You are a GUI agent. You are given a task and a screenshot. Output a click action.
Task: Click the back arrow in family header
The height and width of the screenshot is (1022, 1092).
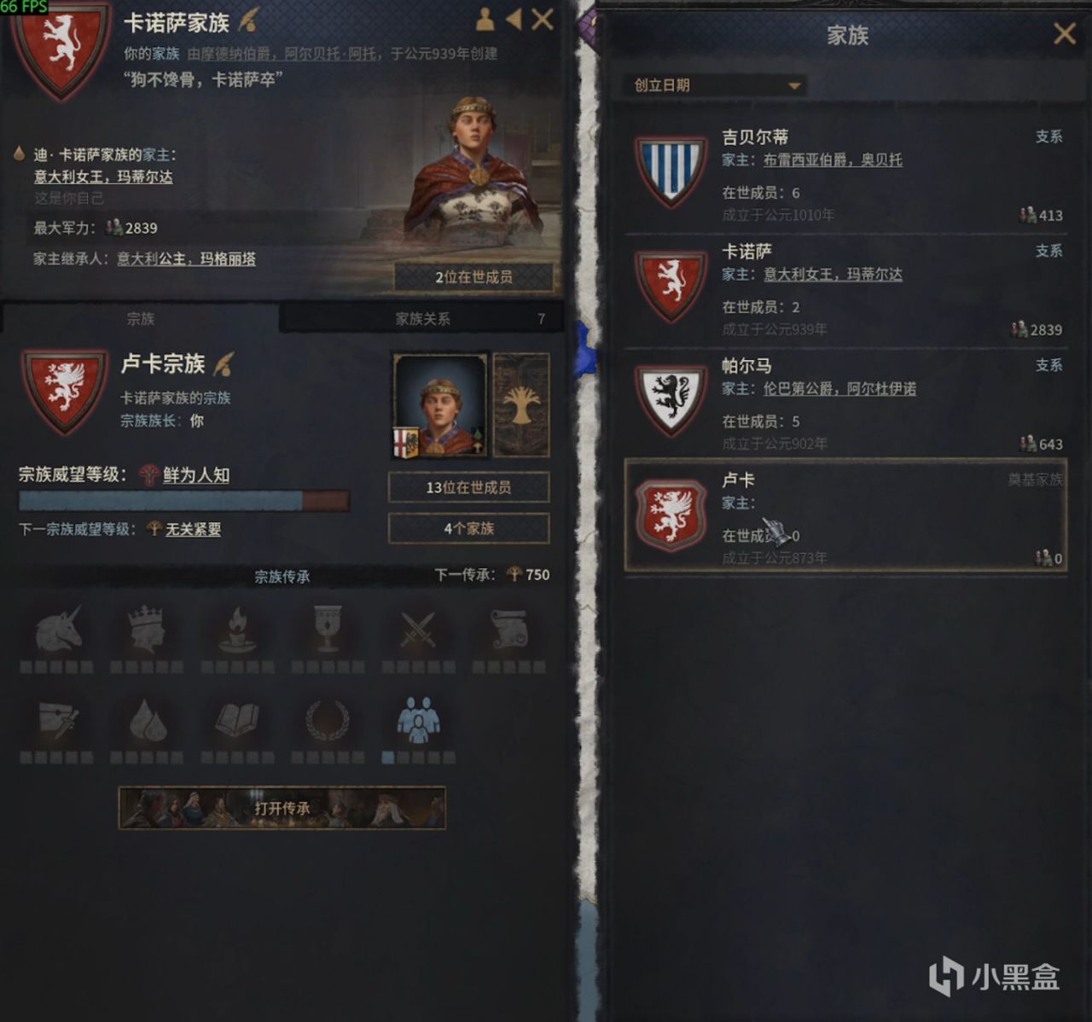[x=514, y=19]
